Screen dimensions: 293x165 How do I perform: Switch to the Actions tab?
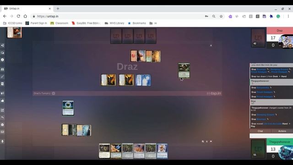pyautogui.click(x=282, y=131)
